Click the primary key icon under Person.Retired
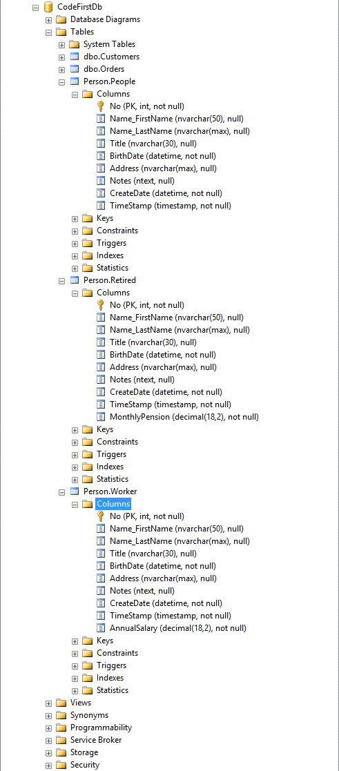Screen dimensions: 339x771 point(100,305)
